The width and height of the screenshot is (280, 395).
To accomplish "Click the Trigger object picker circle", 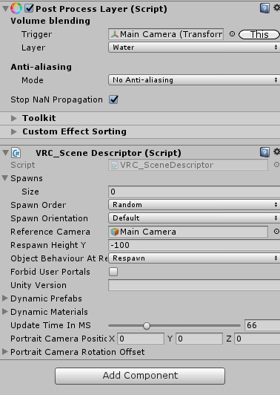I will (x=233, y=34).
